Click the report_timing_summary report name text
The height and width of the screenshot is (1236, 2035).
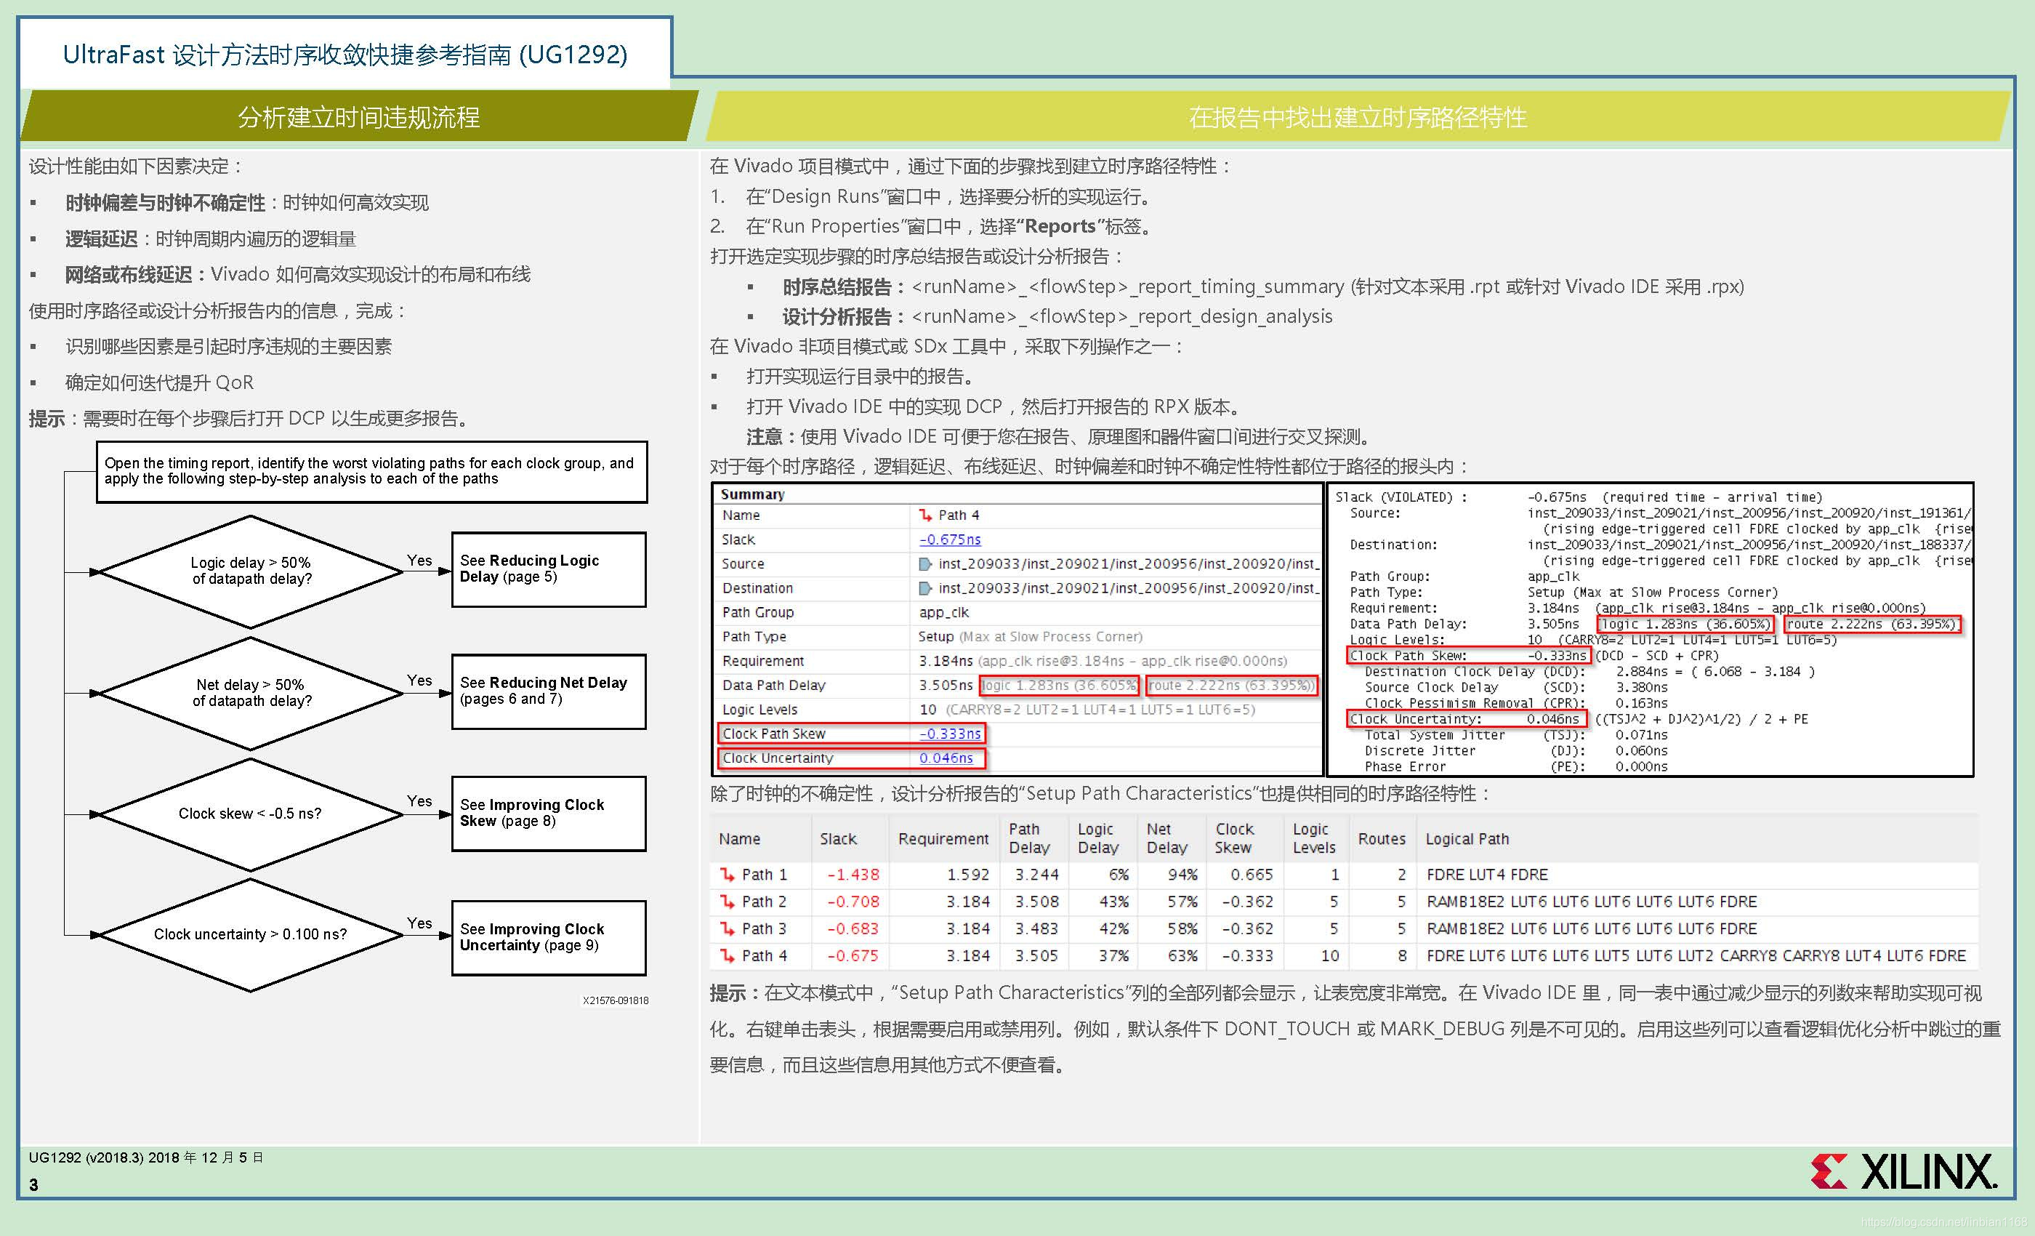pos(1128,286)
